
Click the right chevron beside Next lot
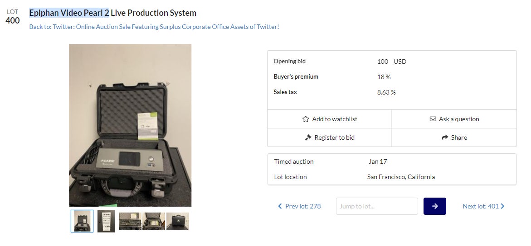coord(502,206)
